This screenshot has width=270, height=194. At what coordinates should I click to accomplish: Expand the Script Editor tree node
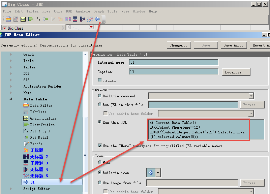[11, 189]
